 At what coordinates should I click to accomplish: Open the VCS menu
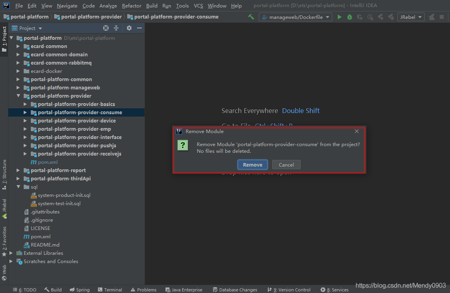click(198, 6)
